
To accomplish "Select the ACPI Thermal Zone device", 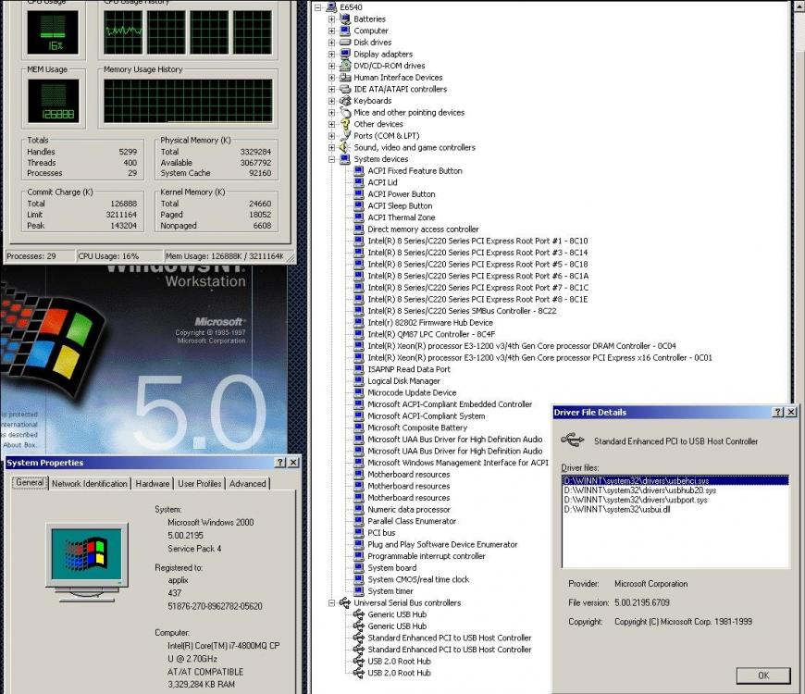I will pos(402,217).
